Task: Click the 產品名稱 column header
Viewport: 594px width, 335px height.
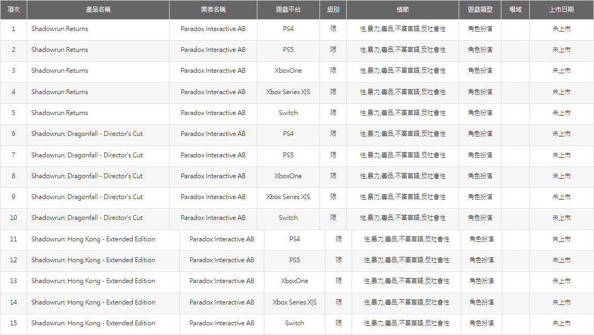Action: click(98, 10)
